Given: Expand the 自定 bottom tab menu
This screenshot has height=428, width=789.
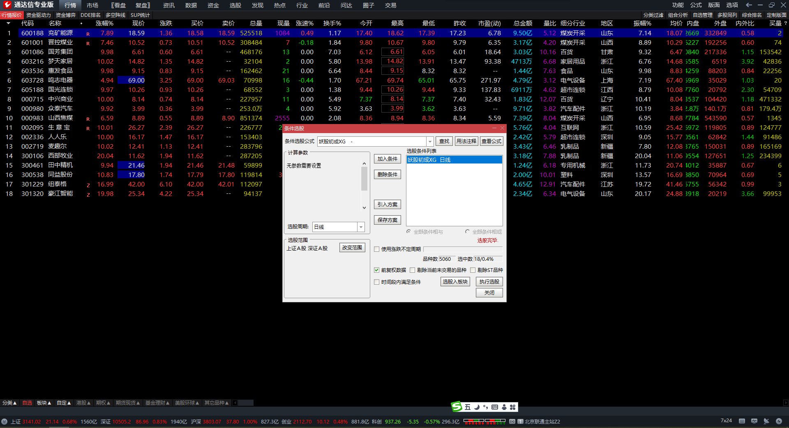Looking at the screenshot, I should 64,403.
